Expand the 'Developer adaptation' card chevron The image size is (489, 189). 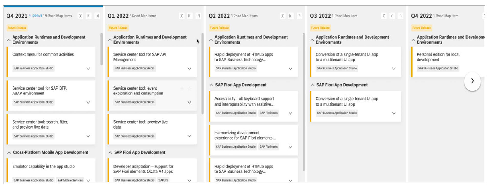(189, 180)
